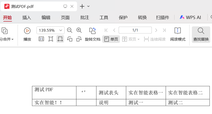Rotate page clockwise
The height and width of the screenshot is (114, 212).
point(79,39)
